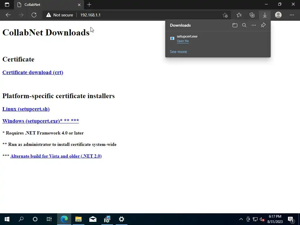This screenshot has height=225, width=300.
Task: Open the downloads folder from Downloads panel
Action: pyautogui.click(x=235, y=25)
